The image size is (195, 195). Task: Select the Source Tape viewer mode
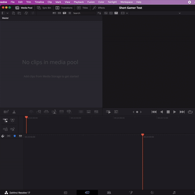[111, 13]
